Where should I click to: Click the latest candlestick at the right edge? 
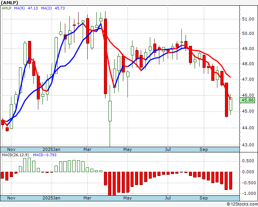pos(231,104)
